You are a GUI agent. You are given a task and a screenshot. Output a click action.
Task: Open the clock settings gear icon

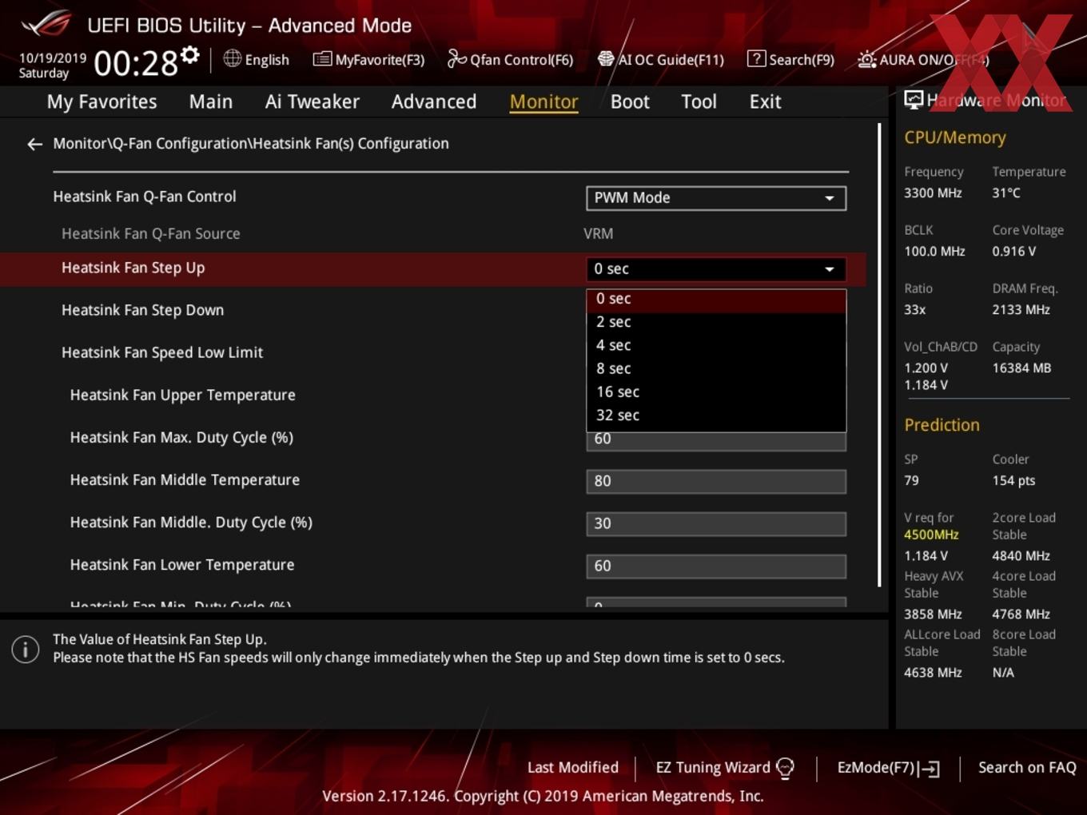click(189, 55)
